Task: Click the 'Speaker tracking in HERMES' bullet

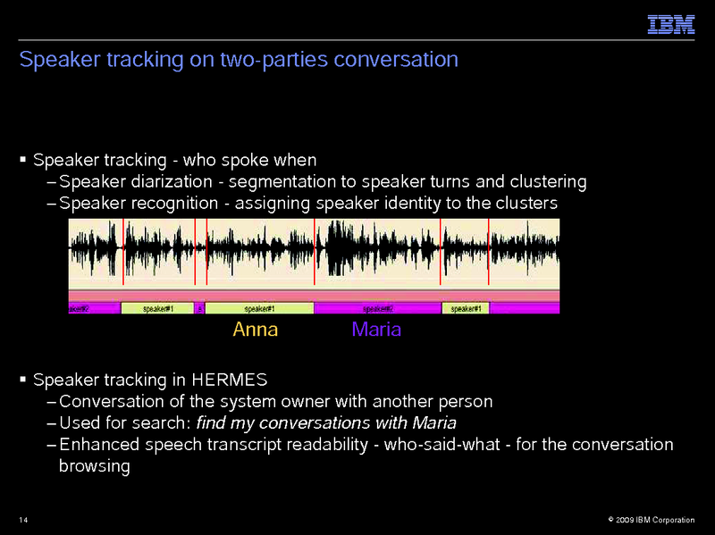Action: (149, 380)
